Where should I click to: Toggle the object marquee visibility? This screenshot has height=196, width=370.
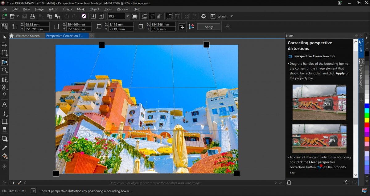(177, 16)
